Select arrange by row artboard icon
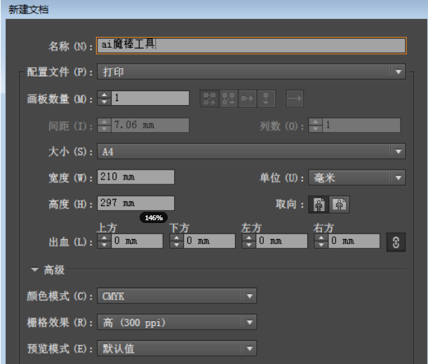Viewport: 428px width, 364px height. tap(247, 98)
